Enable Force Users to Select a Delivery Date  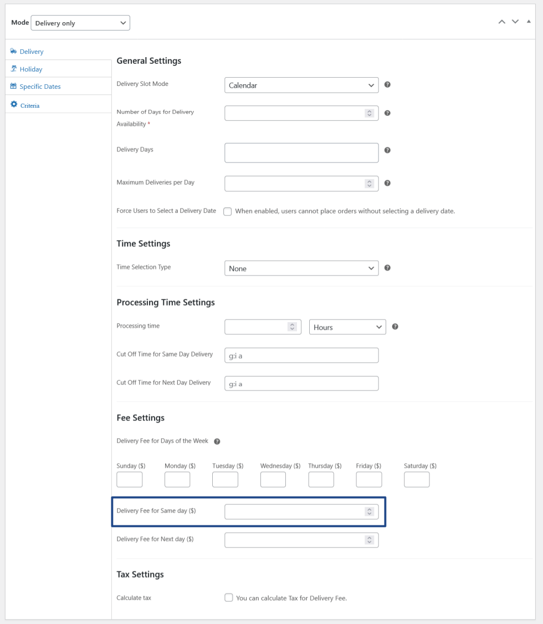[x=228, y=211]
